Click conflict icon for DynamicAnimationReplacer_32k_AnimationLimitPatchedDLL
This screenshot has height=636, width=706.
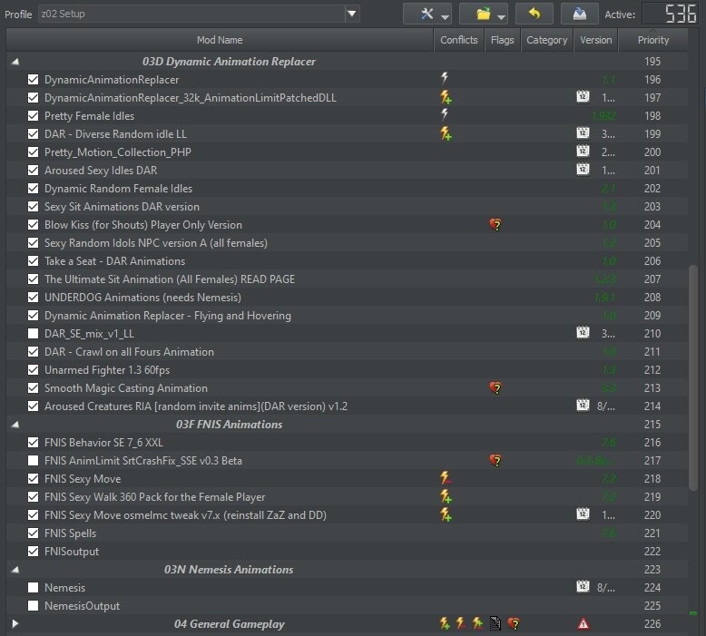446,97
